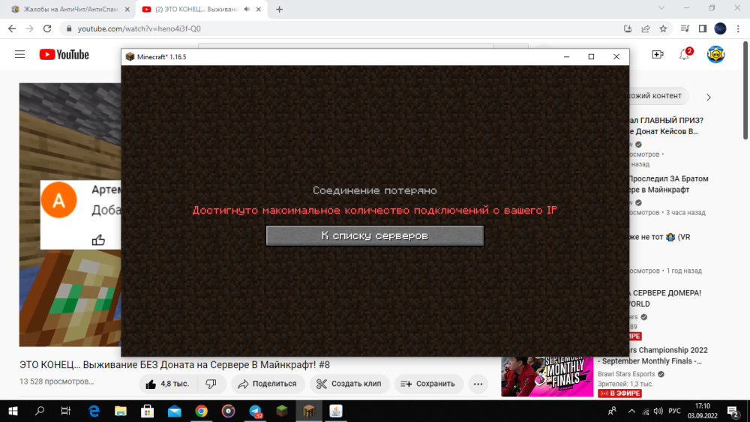The height and width of the screenshot is (422, 750).
Task: Go back in Chrome
Action: (x=12, y=28)
